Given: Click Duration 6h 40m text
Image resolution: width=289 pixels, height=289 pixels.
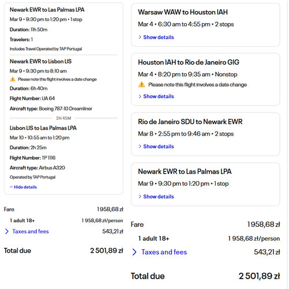Looking at the screenshot, I should click(x=28, y=88).
